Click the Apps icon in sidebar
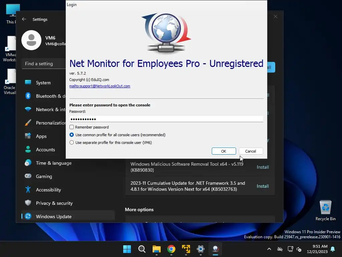 28,136
